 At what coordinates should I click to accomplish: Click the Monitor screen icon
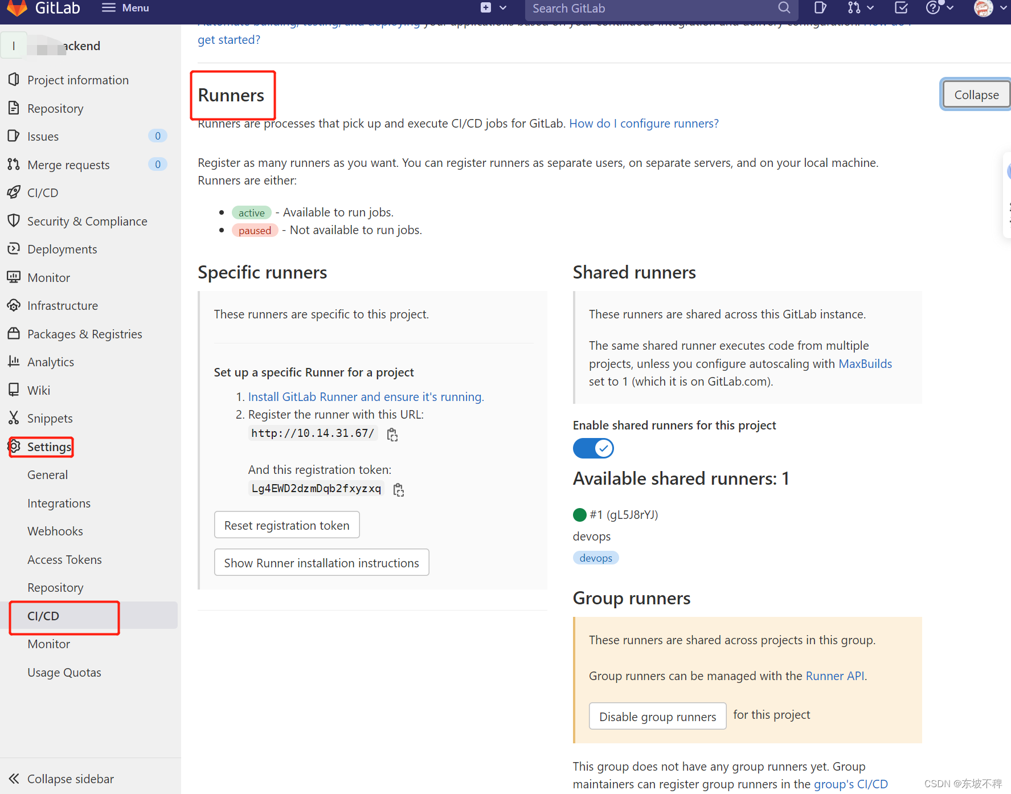click(x=14, y=277)
